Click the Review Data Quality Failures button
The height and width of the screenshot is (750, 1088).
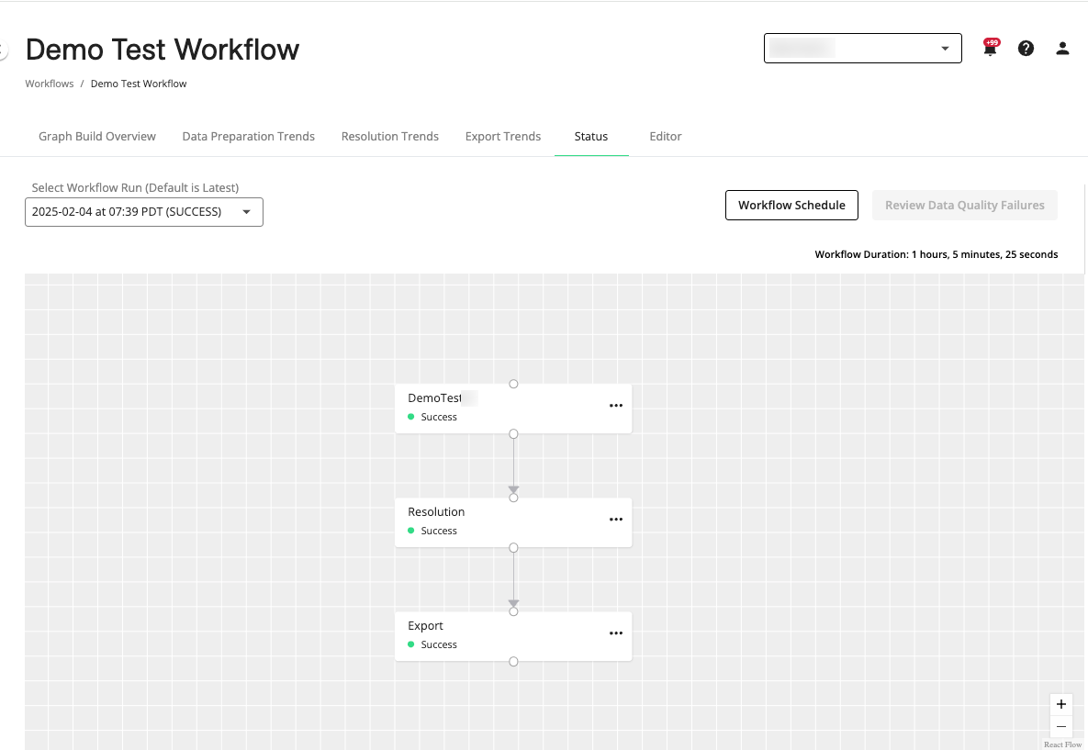click(964, 206)
